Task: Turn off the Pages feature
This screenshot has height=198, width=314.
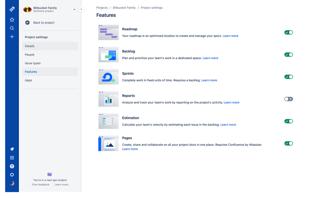Action: tap(288, 143)
